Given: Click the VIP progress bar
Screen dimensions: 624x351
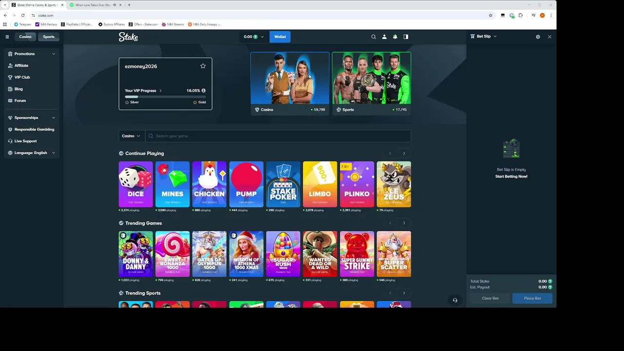Looking at the screenshot, I should point(165,97).
